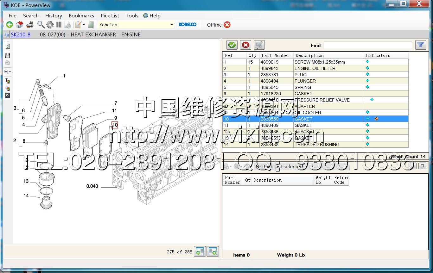
Task: Click the barcode icon in toolbar
Action: click(x=59, y=25)
